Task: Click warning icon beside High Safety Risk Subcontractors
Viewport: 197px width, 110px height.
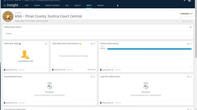Action: 81,44
